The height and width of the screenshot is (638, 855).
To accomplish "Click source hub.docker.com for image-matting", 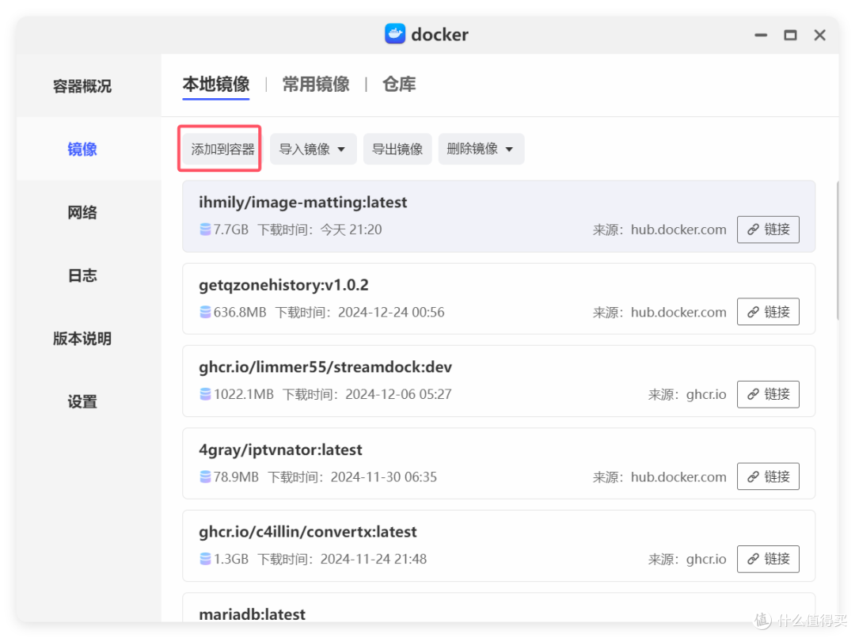I will coord(678,230).
